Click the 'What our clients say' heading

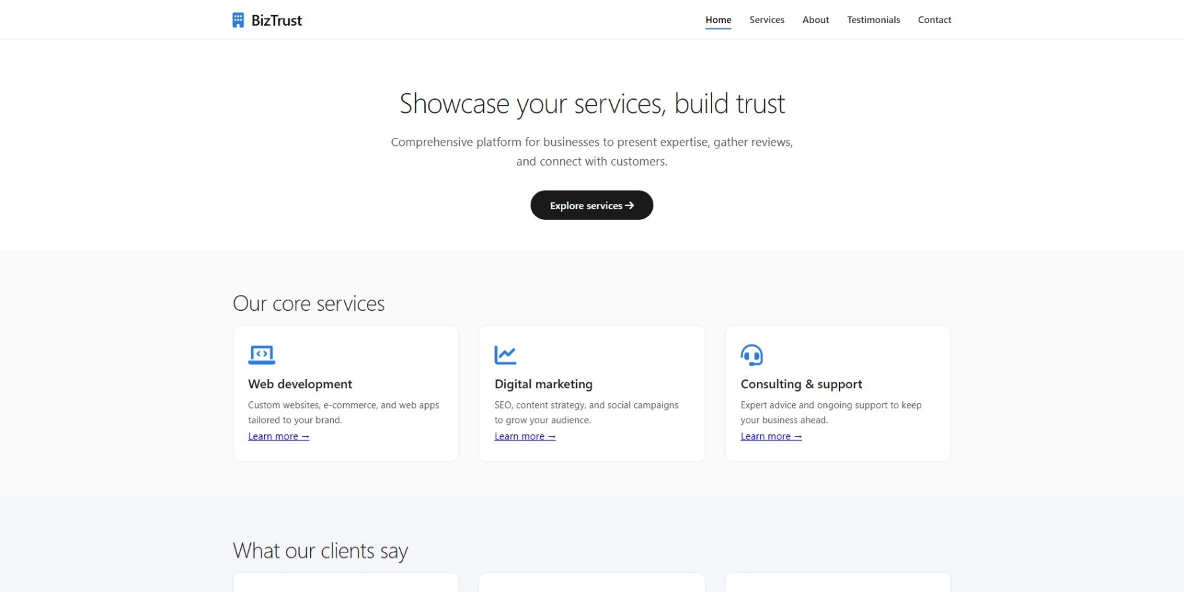[321, 551]
